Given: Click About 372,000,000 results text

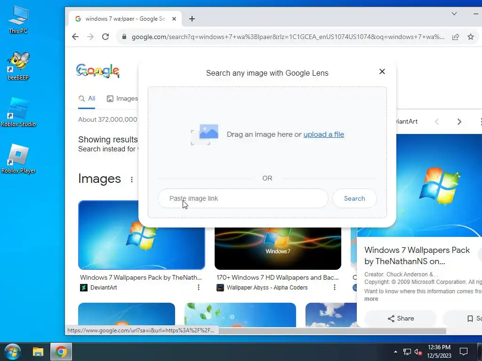Looking at the screenshot, I should coord(108,119).
